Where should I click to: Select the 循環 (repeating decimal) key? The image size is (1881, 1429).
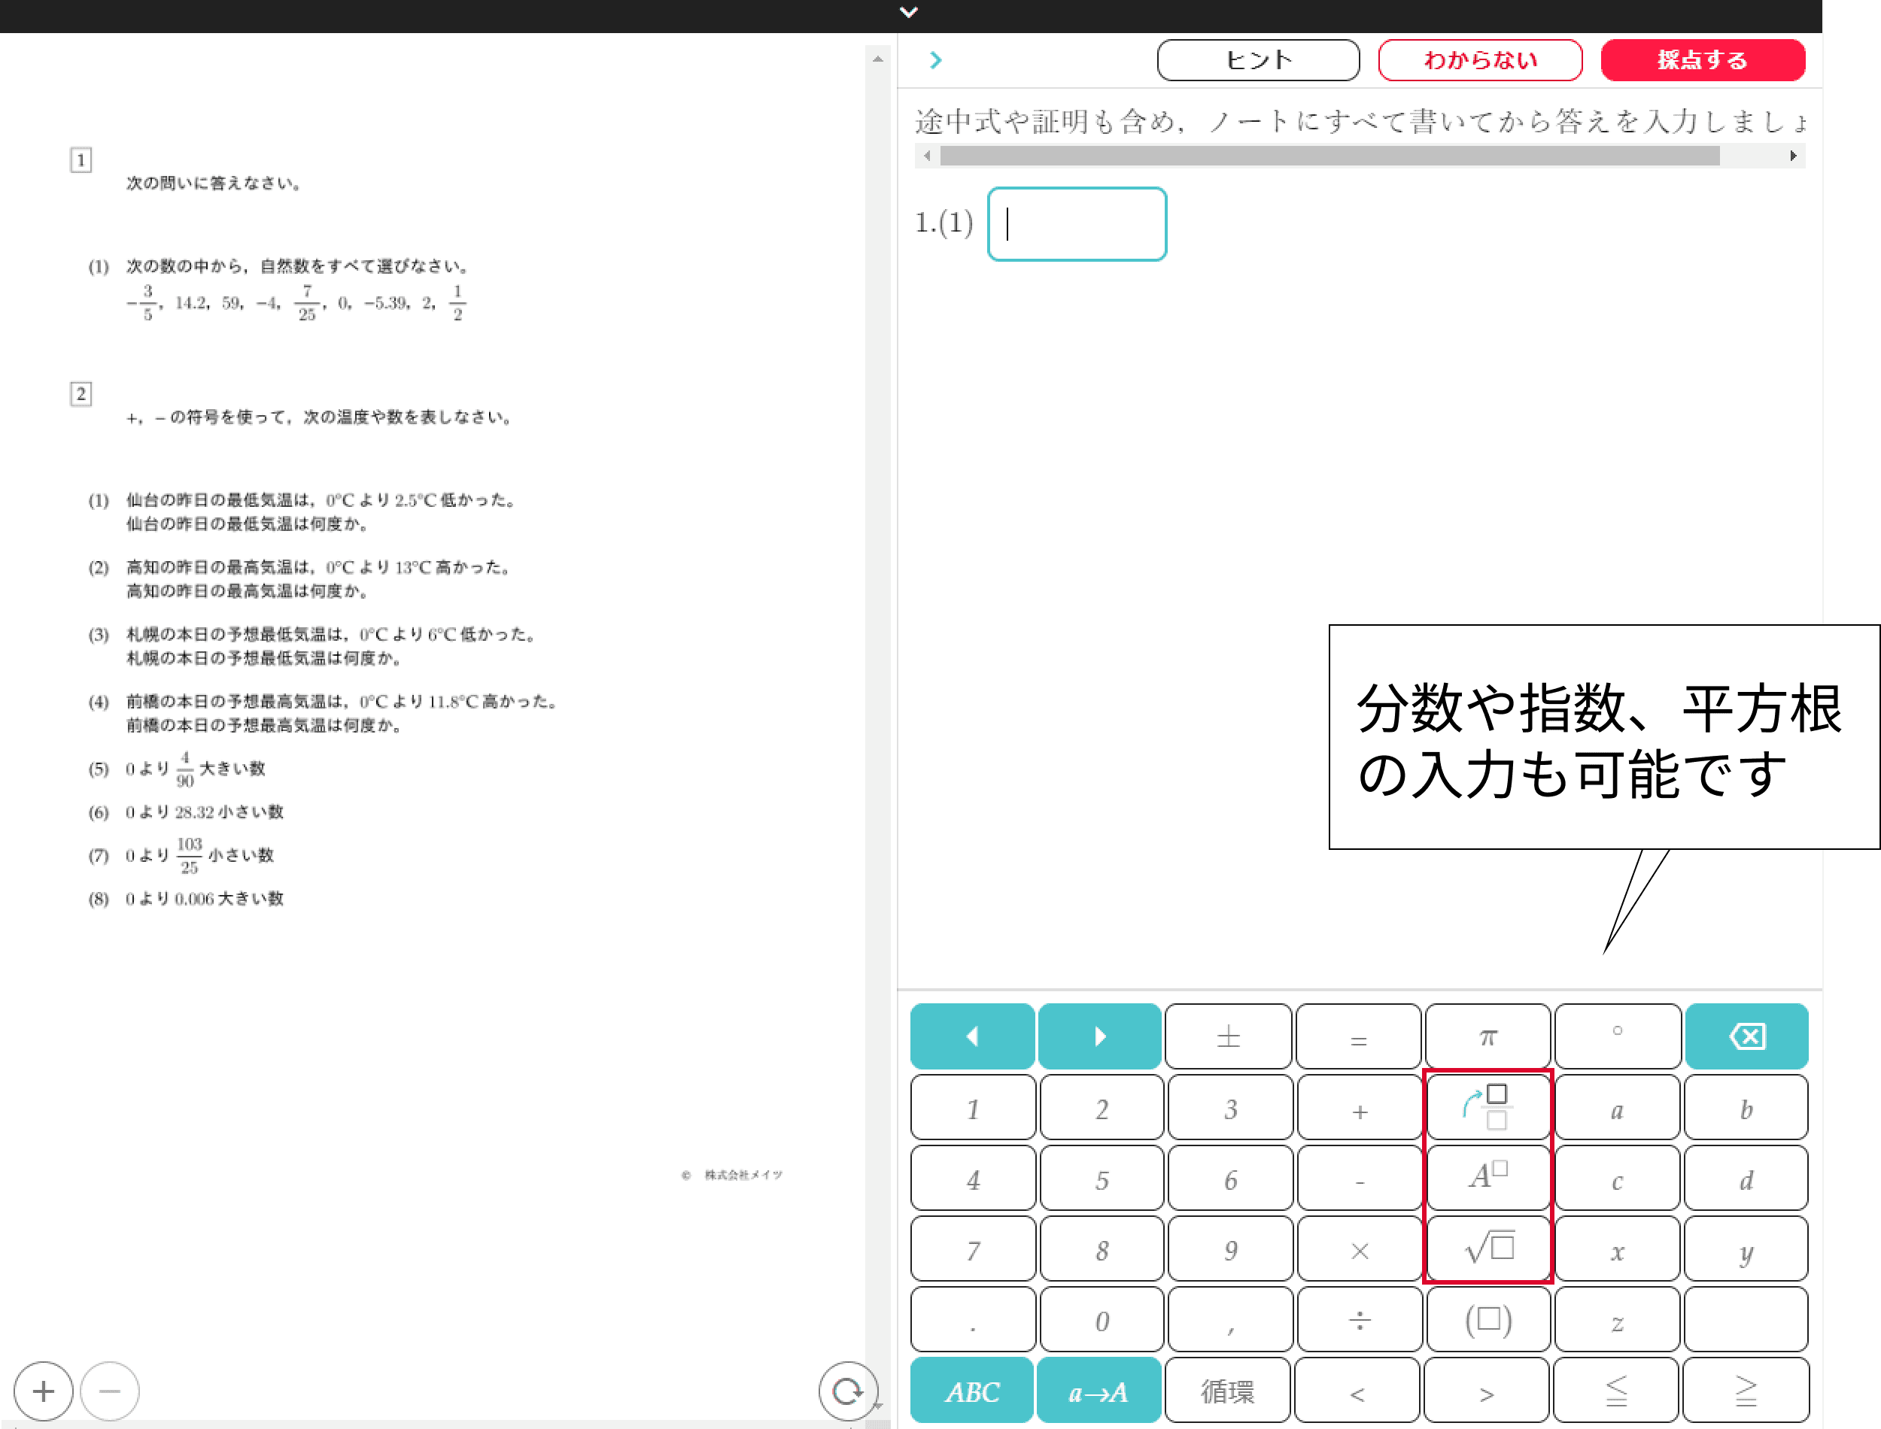point(1229,1390)
